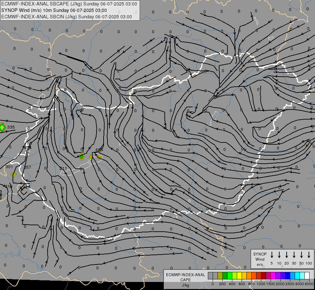Click the 6000 tick on the CAPE scale
The width and height of the screenshot is (315, 290).
[309, 284]
